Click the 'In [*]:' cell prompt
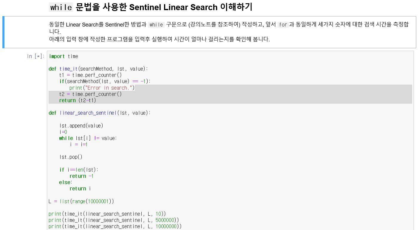Image resolution: width=419 pixels, height=230 pixels. click(x=36, y=56)
